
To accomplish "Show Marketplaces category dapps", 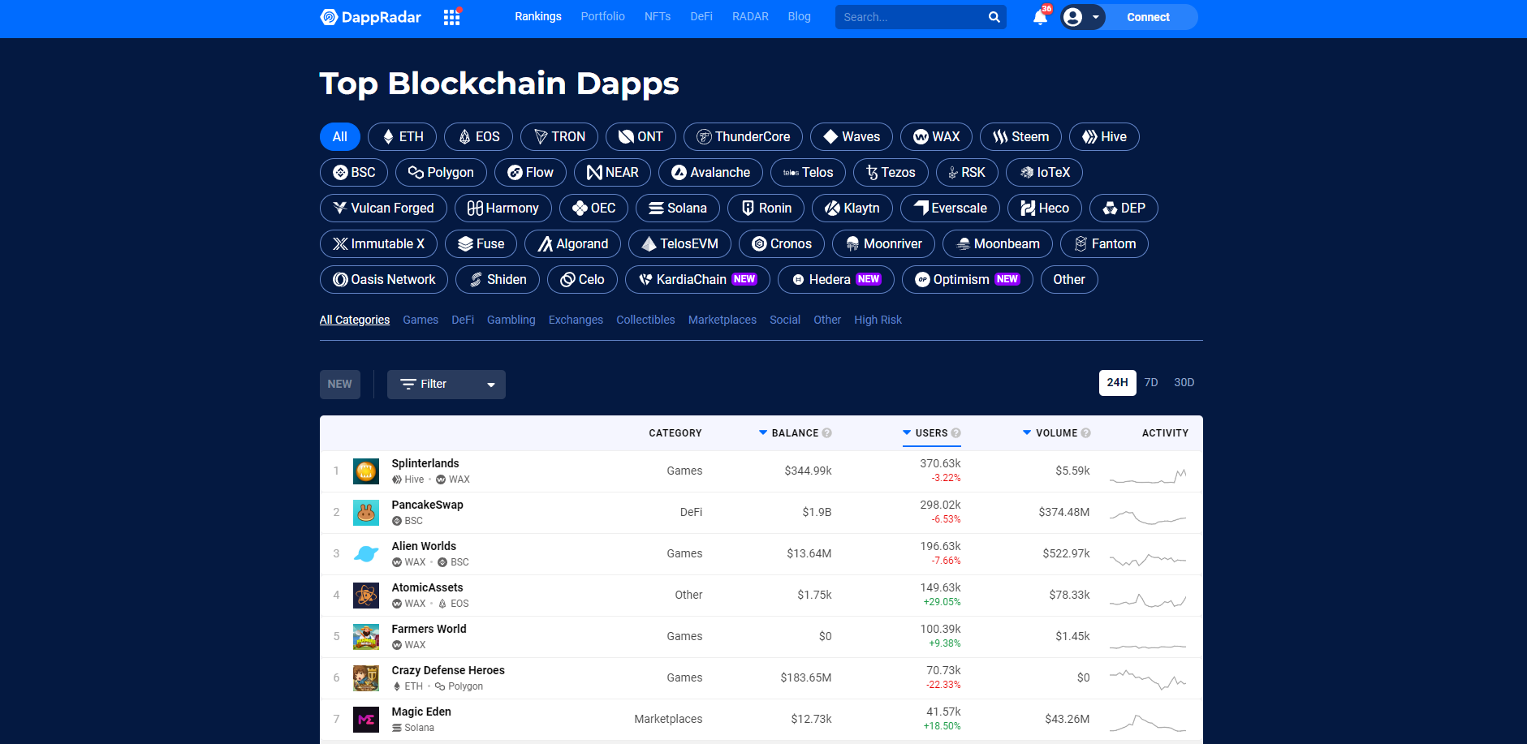I will [723, 320].
